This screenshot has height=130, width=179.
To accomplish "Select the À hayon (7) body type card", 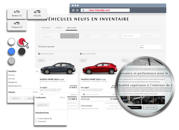I will [17, 25].
